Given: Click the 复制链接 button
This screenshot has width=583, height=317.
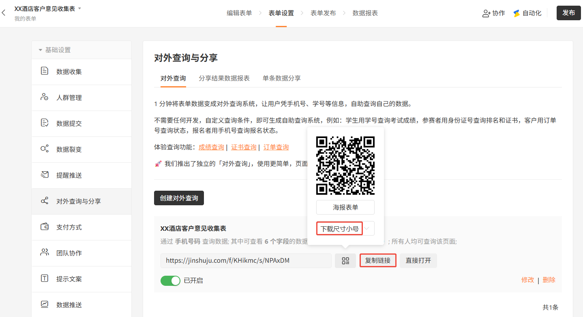Looking at the screenshot, I should click(378, 261).
